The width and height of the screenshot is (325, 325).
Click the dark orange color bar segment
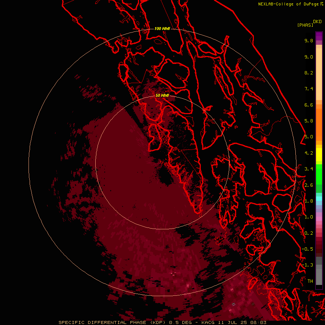pyautogui.click(x=319, y=125)
